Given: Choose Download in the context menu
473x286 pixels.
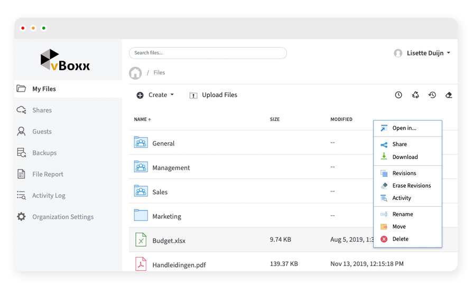Looking at the screenshot, I should tap(405, 157).
